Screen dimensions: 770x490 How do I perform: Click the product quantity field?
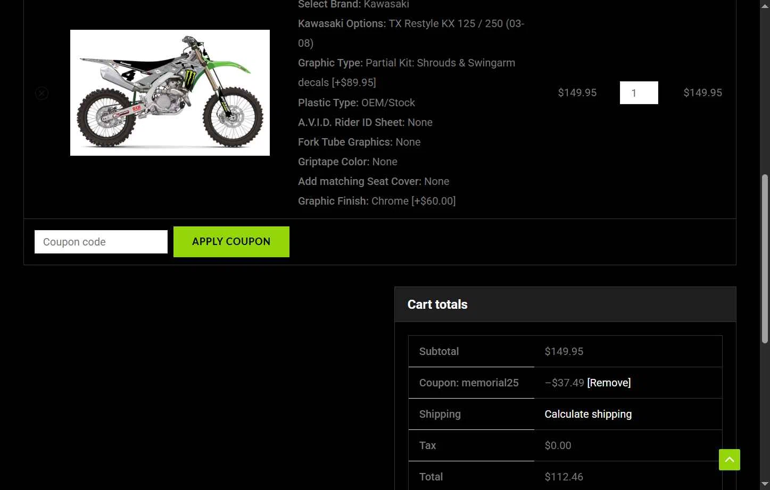pos(639,93)
